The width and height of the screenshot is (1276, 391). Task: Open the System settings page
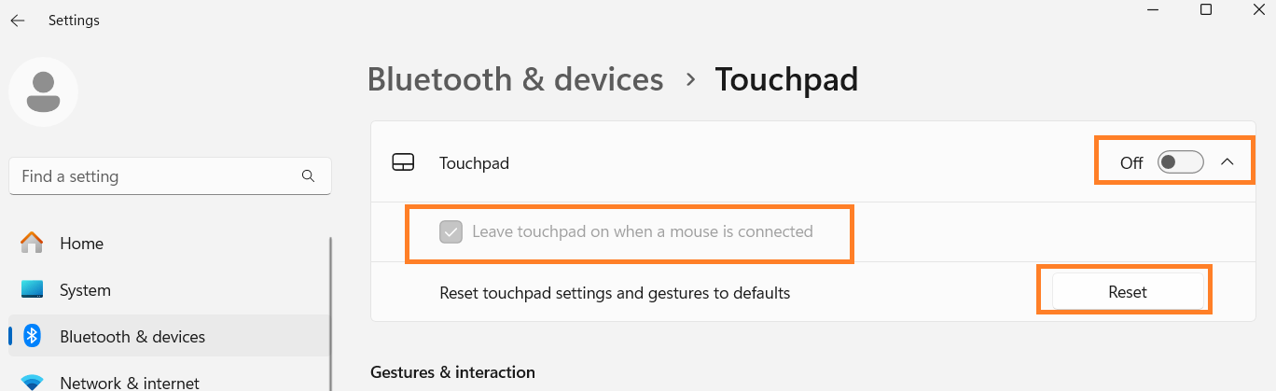[x=85, y=290]
